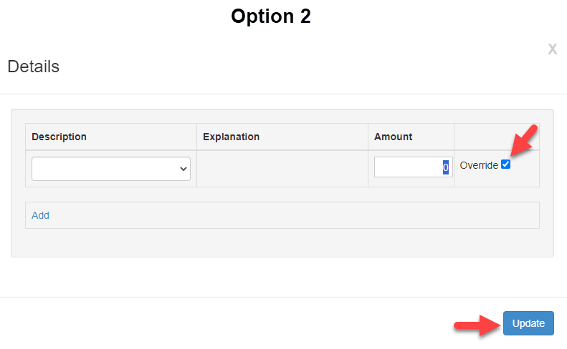The image size is (567, 349).
Task: Click the Explanation column header
Action: pyautogui.click(x=231, y=137)
